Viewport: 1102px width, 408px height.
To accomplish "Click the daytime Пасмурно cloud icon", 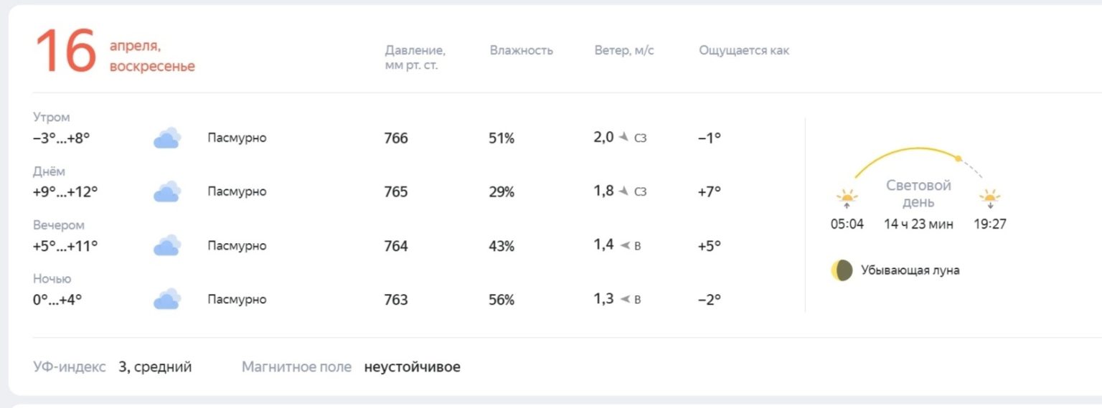I will tap(166, 191).
